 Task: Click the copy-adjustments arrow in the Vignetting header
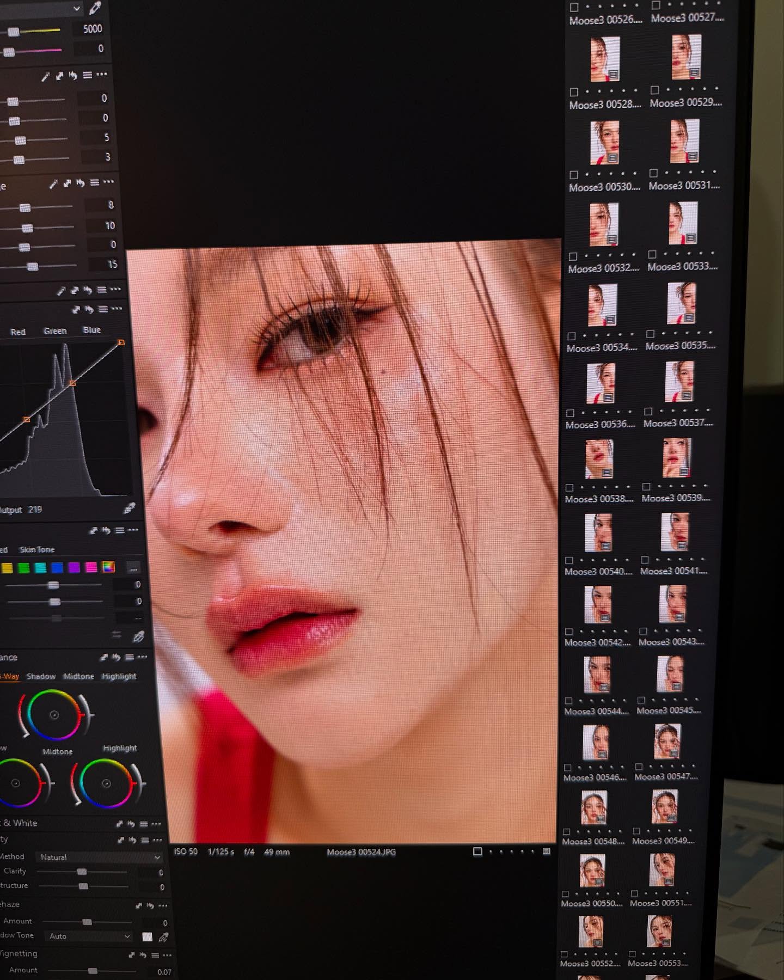(131, 955)
